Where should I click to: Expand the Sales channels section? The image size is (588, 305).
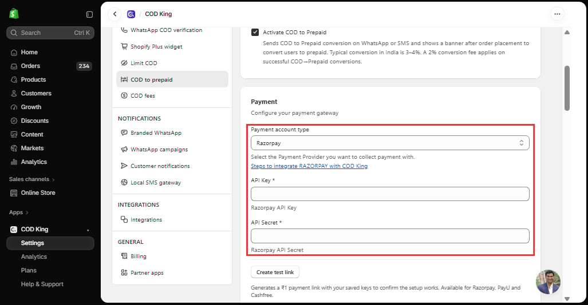32,179
